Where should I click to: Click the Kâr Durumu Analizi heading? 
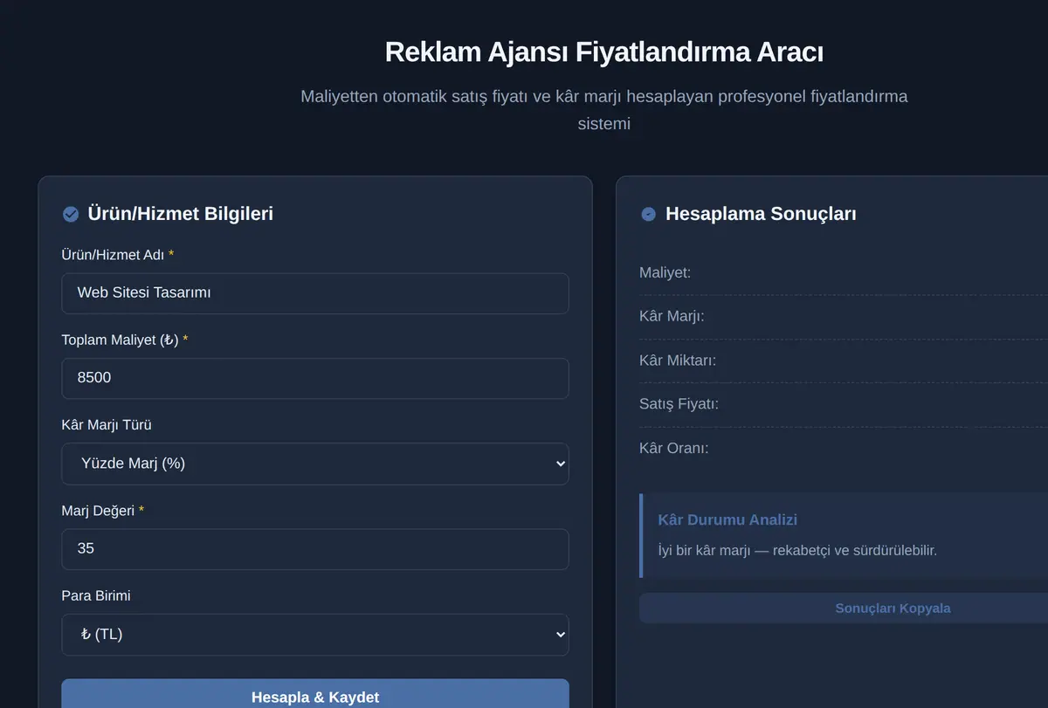[727, 519]
